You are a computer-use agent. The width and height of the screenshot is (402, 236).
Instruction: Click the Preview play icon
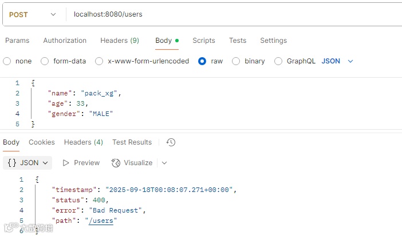click(66, 163)
